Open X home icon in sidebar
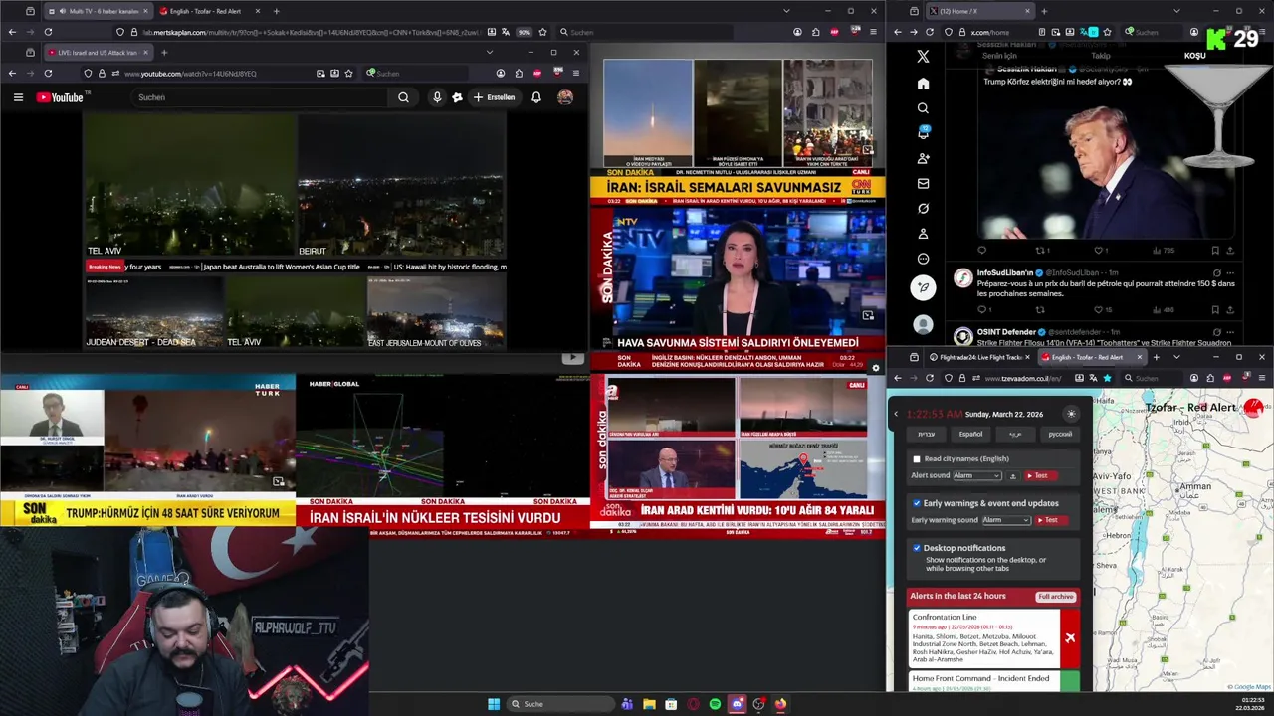 (923, 84)
